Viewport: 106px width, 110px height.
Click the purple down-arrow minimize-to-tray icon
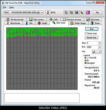88,12
